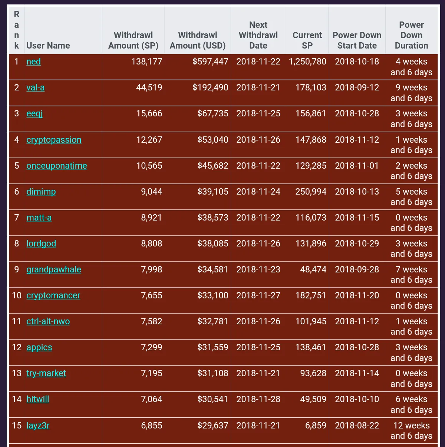Click the 2018-11-01 start date
This screenshot has height=447, width=445.
coord(357,166)
